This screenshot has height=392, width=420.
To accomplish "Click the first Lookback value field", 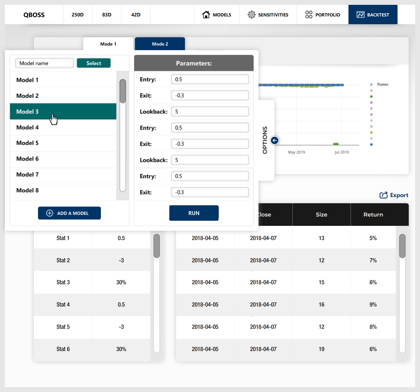I will click(x=210, y=112).
